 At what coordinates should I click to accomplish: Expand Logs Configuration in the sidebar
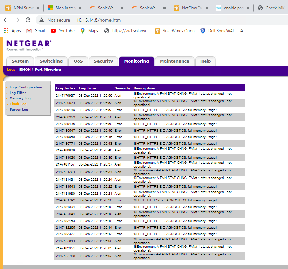(26, 87)
